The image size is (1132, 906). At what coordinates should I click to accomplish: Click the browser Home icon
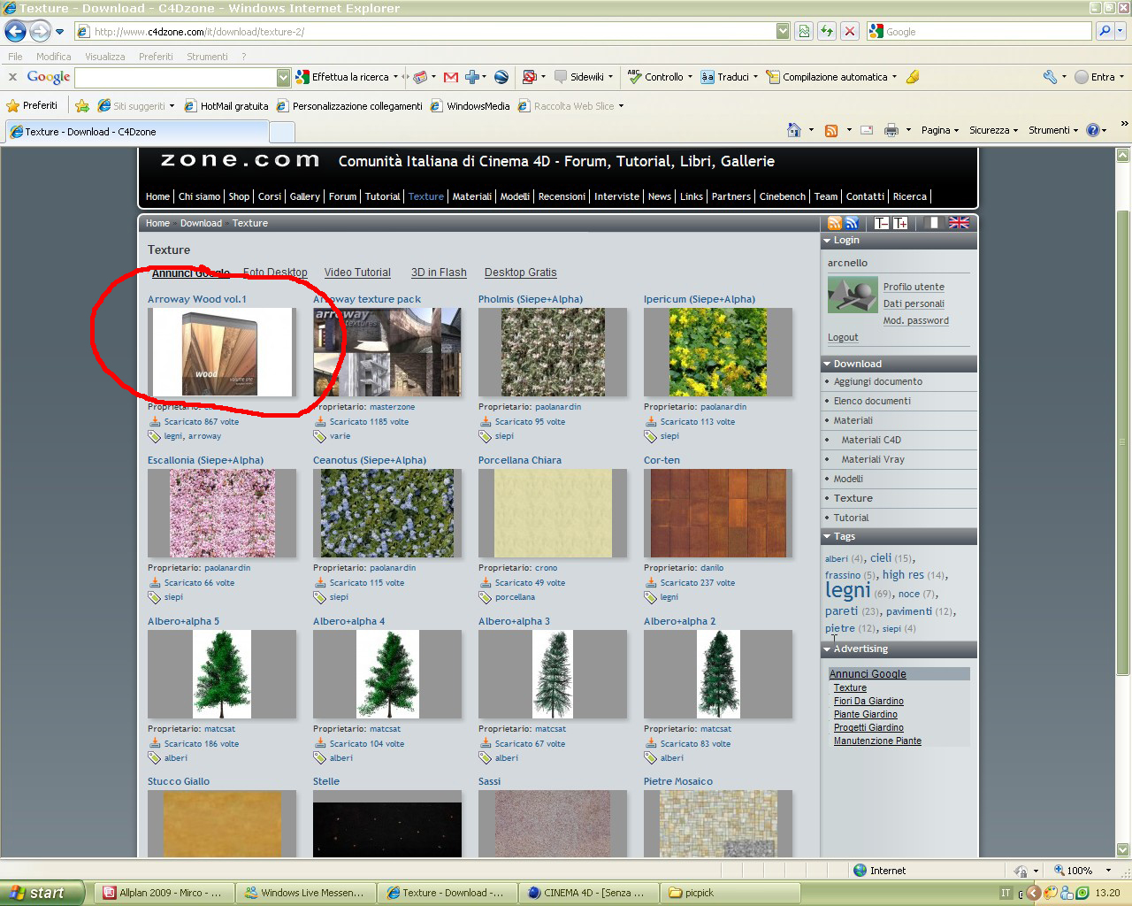tap(794, 130)
